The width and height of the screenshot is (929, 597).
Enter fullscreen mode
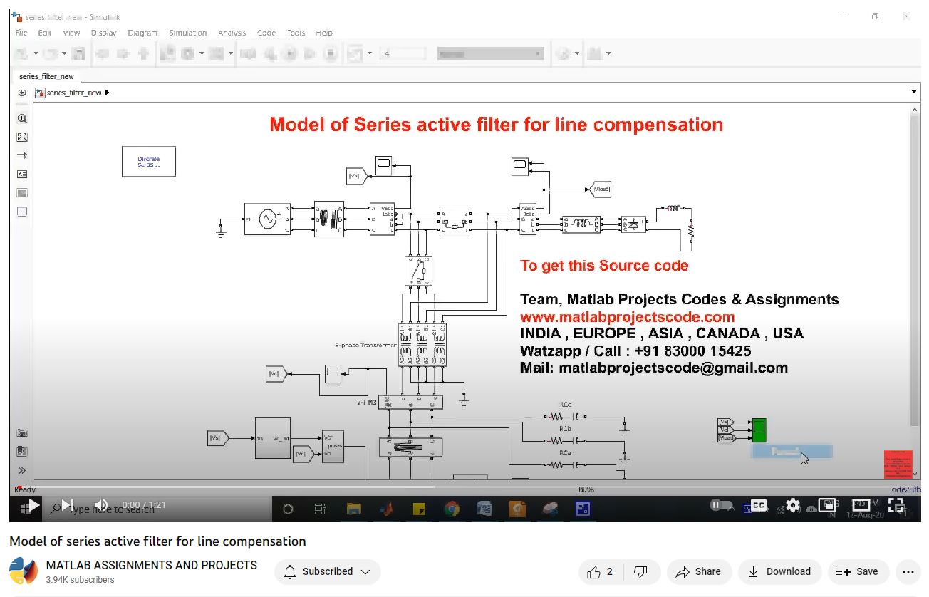pyautogui.click(x=896, y=506)
